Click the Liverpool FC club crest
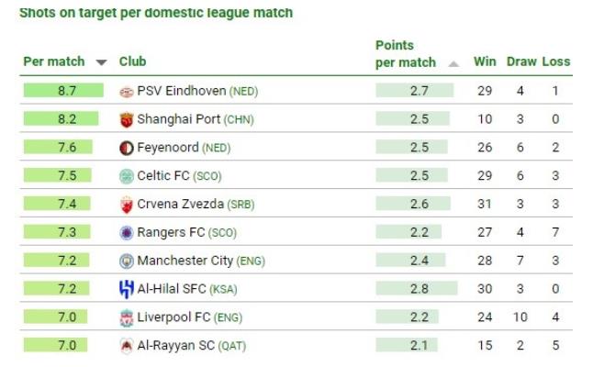The width and height of the screenshot is (593, 367). [x=127, y=317]
